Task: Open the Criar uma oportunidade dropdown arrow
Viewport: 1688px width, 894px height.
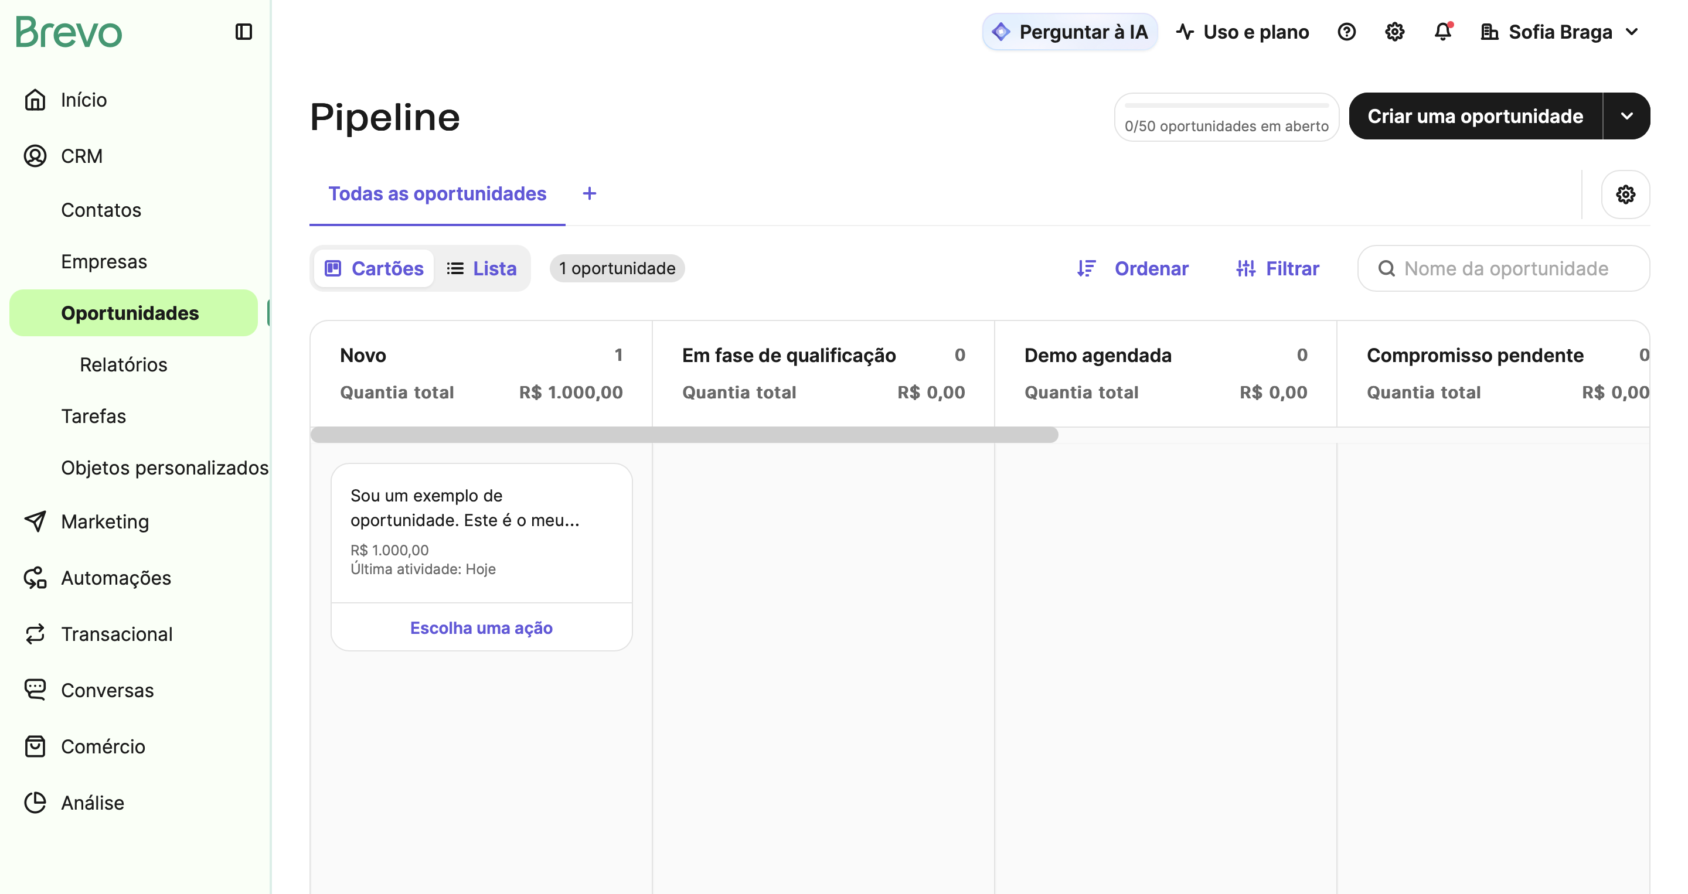Action: [x=1627, y=116]
